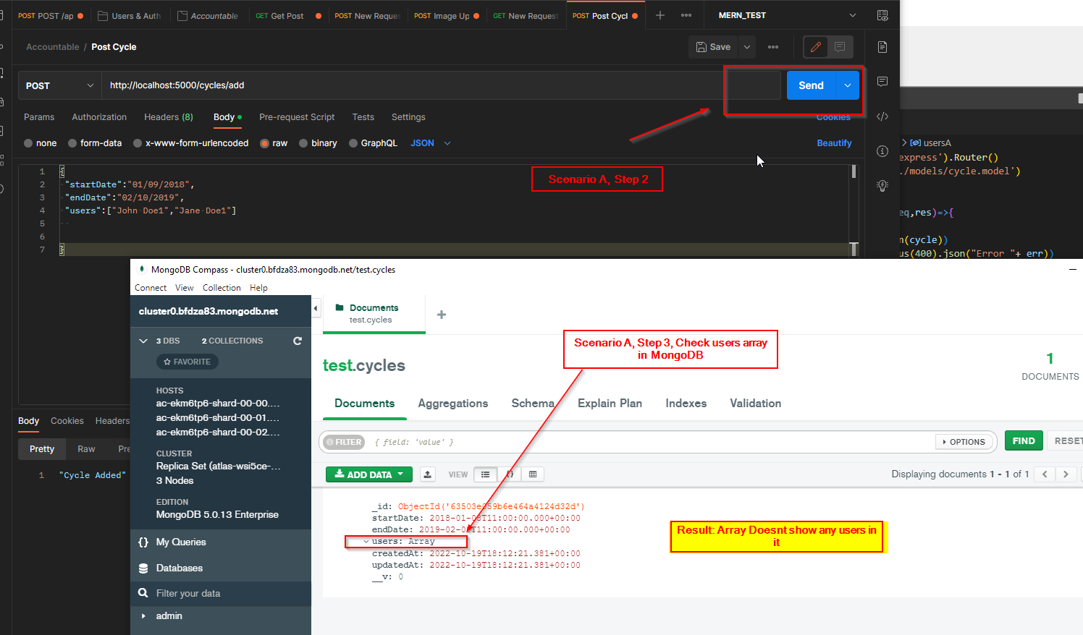
Task: Open the environment quick look icon
Action: (x=882, y=15)
